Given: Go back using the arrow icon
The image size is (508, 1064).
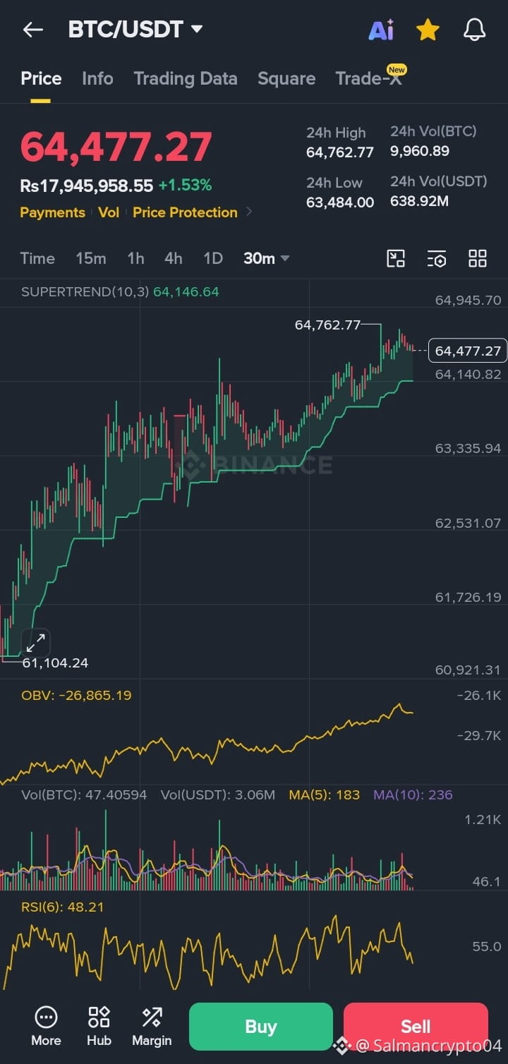Looking at the screenshot, I should 32,30.
